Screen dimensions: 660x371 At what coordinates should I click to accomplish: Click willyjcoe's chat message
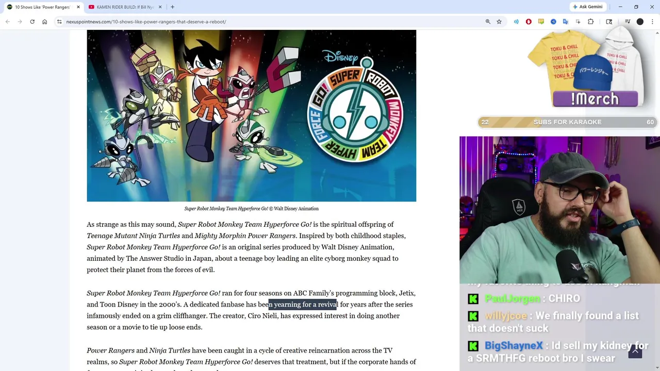coord(554,322)
